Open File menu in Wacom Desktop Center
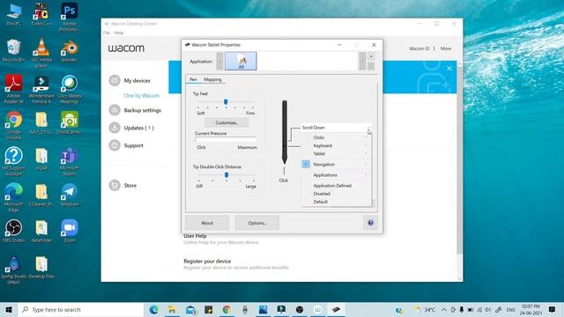The height and width of the screenshot is (317, 564). pos(107,33)
